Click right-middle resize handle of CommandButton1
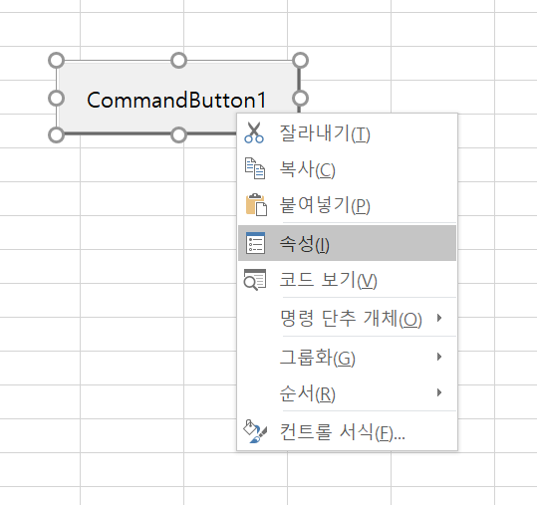The image size is (537, 505). tap(300, 99)
